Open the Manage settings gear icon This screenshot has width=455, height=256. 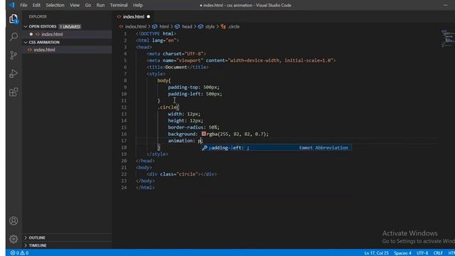click(14, 239)
